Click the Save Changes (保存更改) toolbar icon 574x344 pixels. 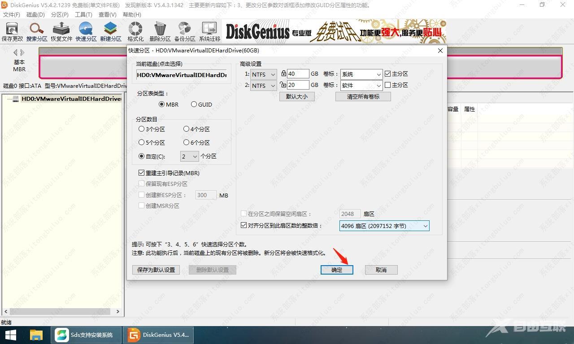12,31
